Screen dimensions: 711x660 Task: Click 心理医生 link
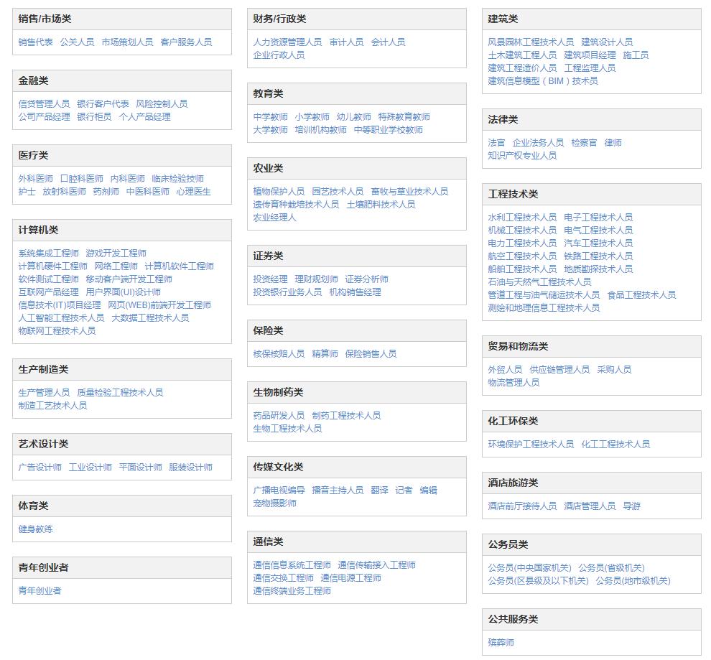pos(194,192)
